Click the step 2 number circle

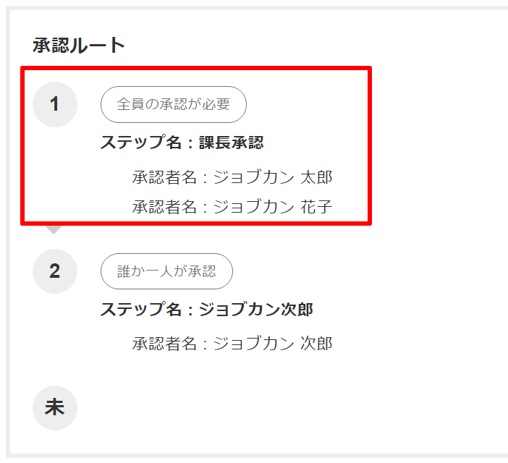(55, 271)
